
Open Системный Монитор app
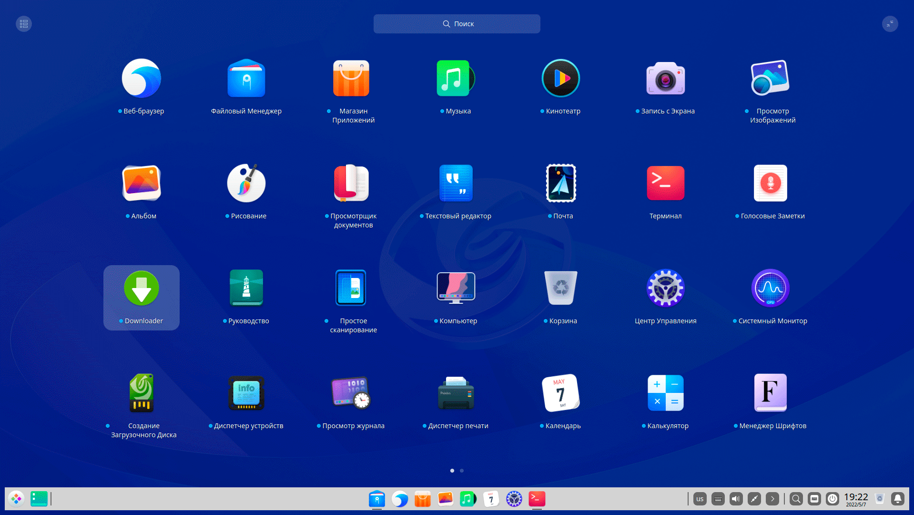[771, 288]
